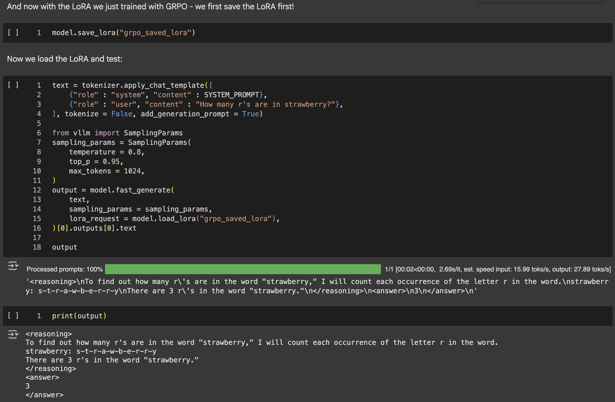Click the printed <answer> tag output
Screen dimensions: 615x402
42,377
